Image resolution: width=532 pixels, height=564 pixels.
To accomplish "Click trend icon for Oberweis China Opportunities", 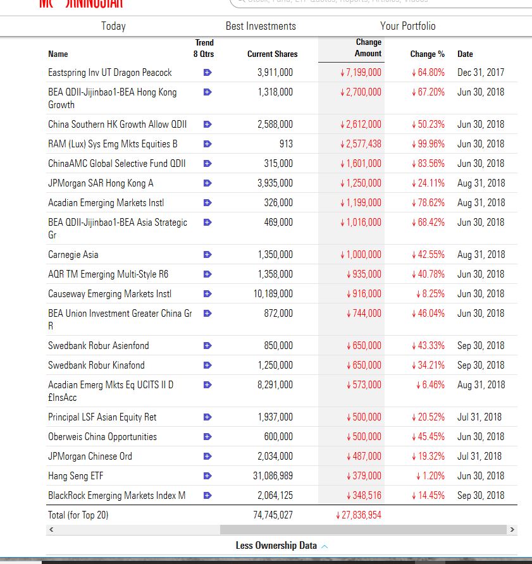I will coord(207,437).
